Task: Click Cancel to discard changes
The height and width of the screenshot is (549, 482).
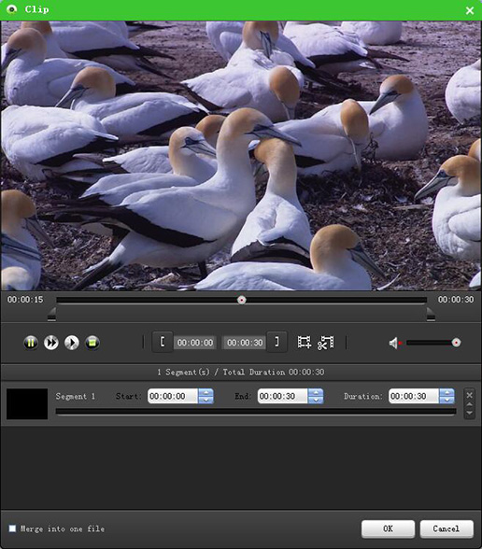Action: pyautogui.click(x=447, y=528)
